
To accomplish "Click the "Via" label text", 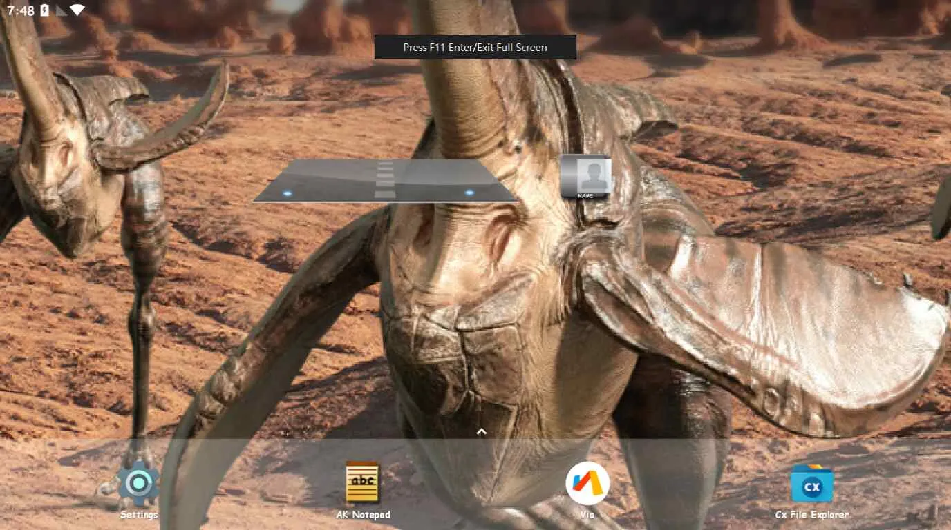I will (587, 515).
